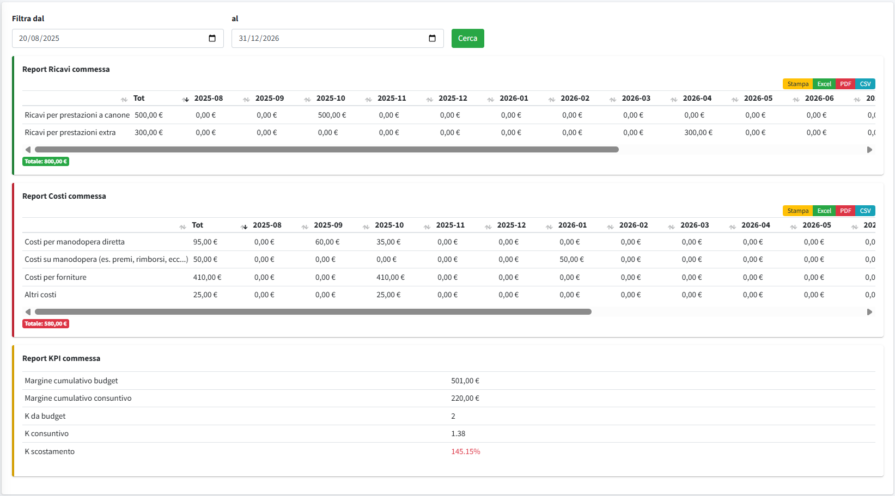Click the 31/12/2026 end date input

click(327, 38)
